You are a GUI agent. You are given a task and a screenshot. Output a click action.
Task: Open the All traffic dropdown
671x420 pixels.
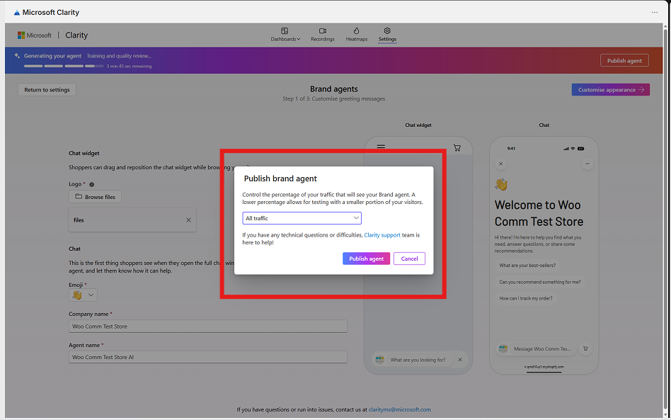coord(302,218)
